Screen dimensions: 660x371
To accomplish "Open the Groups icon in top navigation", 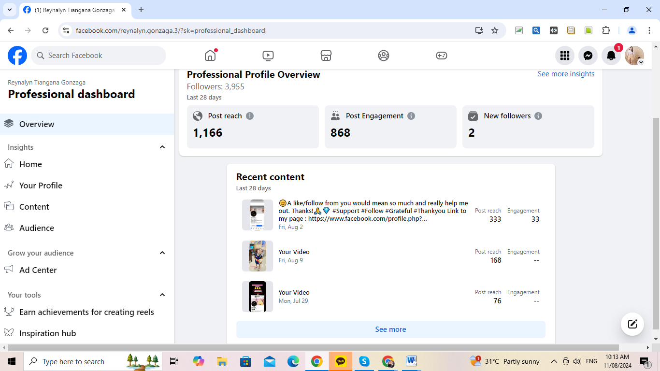I will click(384, 56).
